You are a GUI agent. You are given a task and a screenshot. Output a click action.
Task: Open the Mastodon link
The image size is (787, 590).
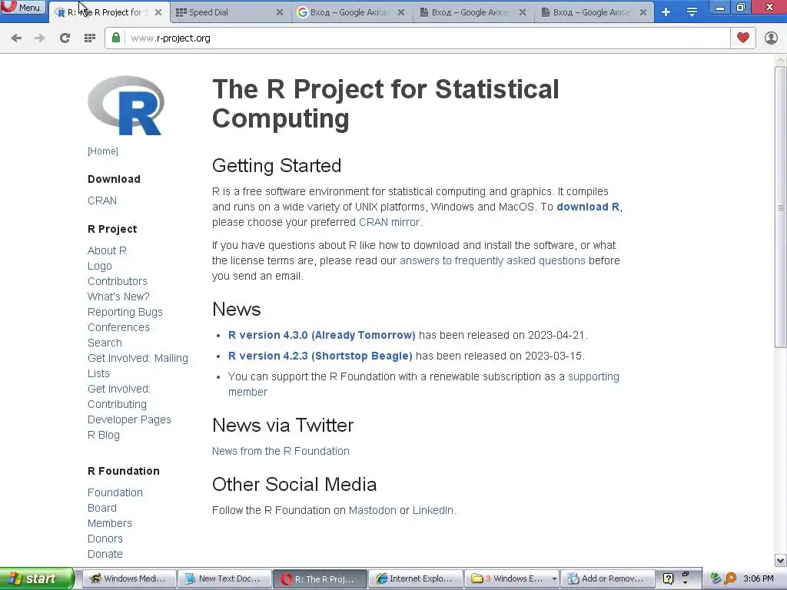coord(373,510)
